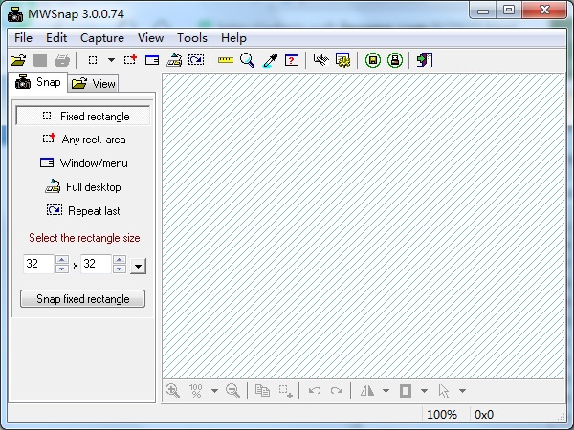Open the cursor options dropdown arrow
The width and height of the screenshot is (574, 430).
462,391
